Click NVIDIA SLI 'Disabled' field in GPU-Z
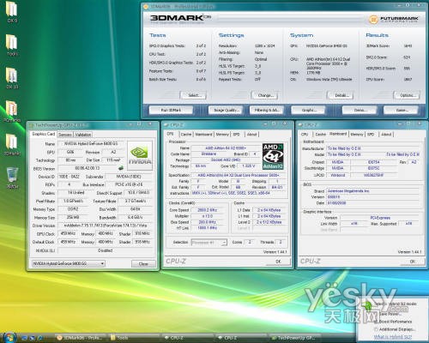Screen dimensions: 429x343 [106, 250]
